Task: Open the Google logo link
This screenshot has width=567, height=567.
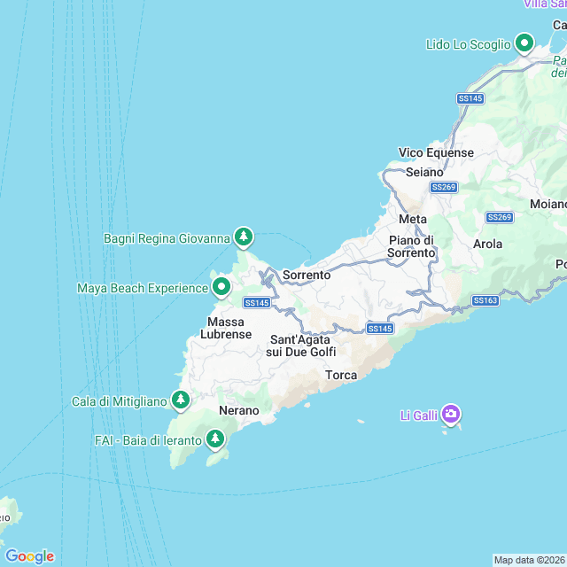Action: tap(30, 556)
